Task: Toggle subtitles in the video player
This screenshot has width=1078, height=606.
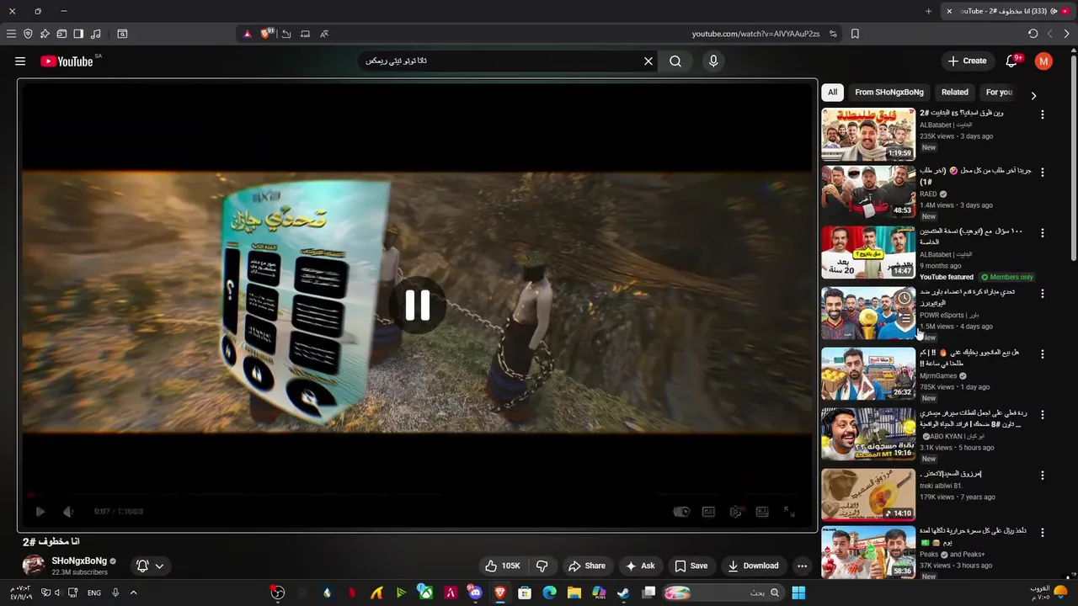Action: click(709, 511)
